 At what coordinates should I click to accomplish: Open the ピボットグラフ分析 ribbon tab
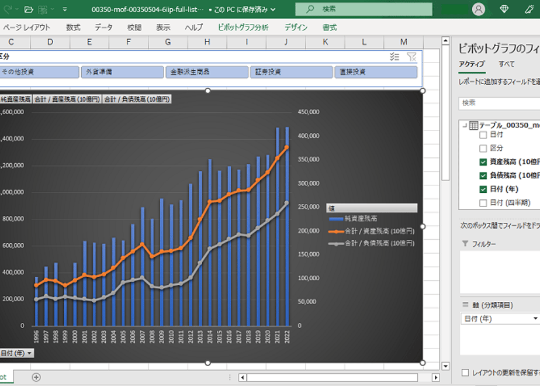pyautogui.click(x=243, y=27)
